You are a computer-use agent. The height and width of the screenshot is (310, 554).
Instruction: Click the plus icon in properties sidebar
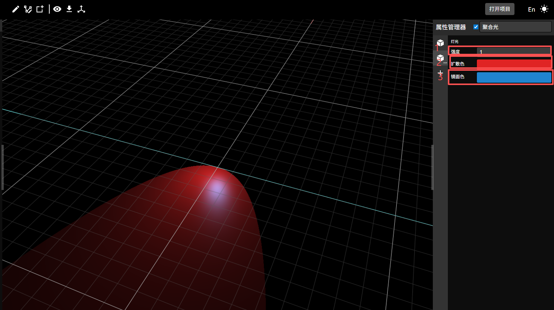coord(440,73)
